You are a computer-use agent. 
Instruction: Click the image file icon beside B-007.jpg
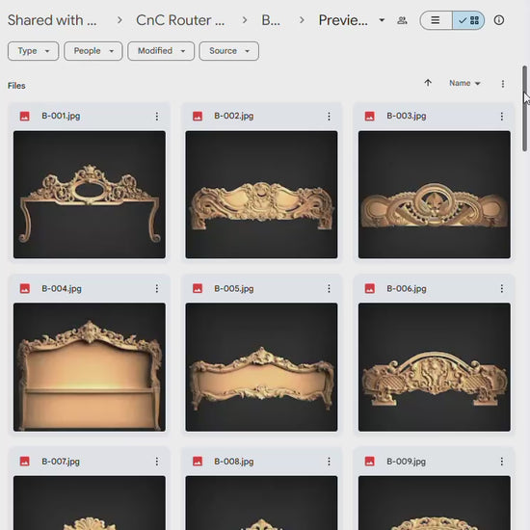coord(25,462)
